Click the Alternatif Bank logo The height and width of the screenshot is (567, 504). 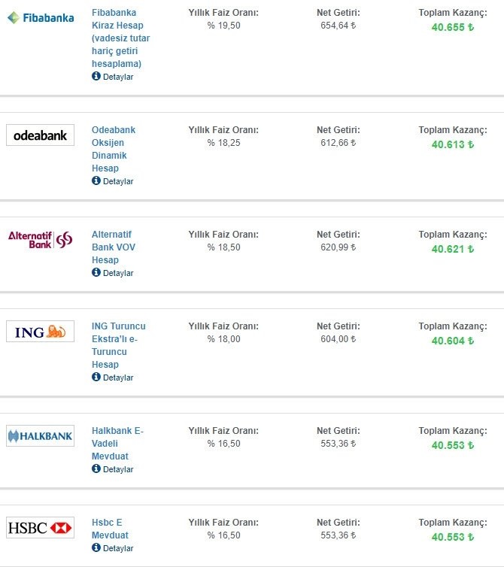[x=40, y=240]
